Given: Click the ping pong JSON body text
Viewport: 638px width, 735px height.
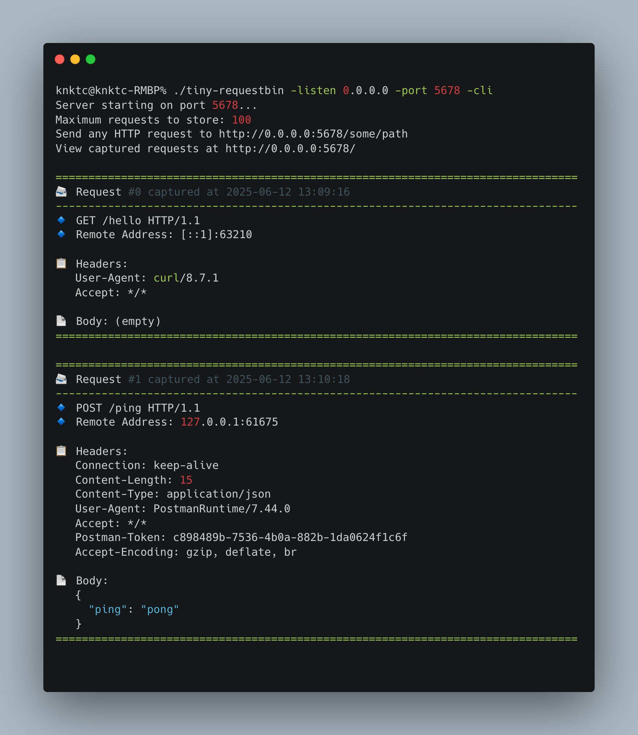Looking at the screenshot, I should tap(133, 609).
